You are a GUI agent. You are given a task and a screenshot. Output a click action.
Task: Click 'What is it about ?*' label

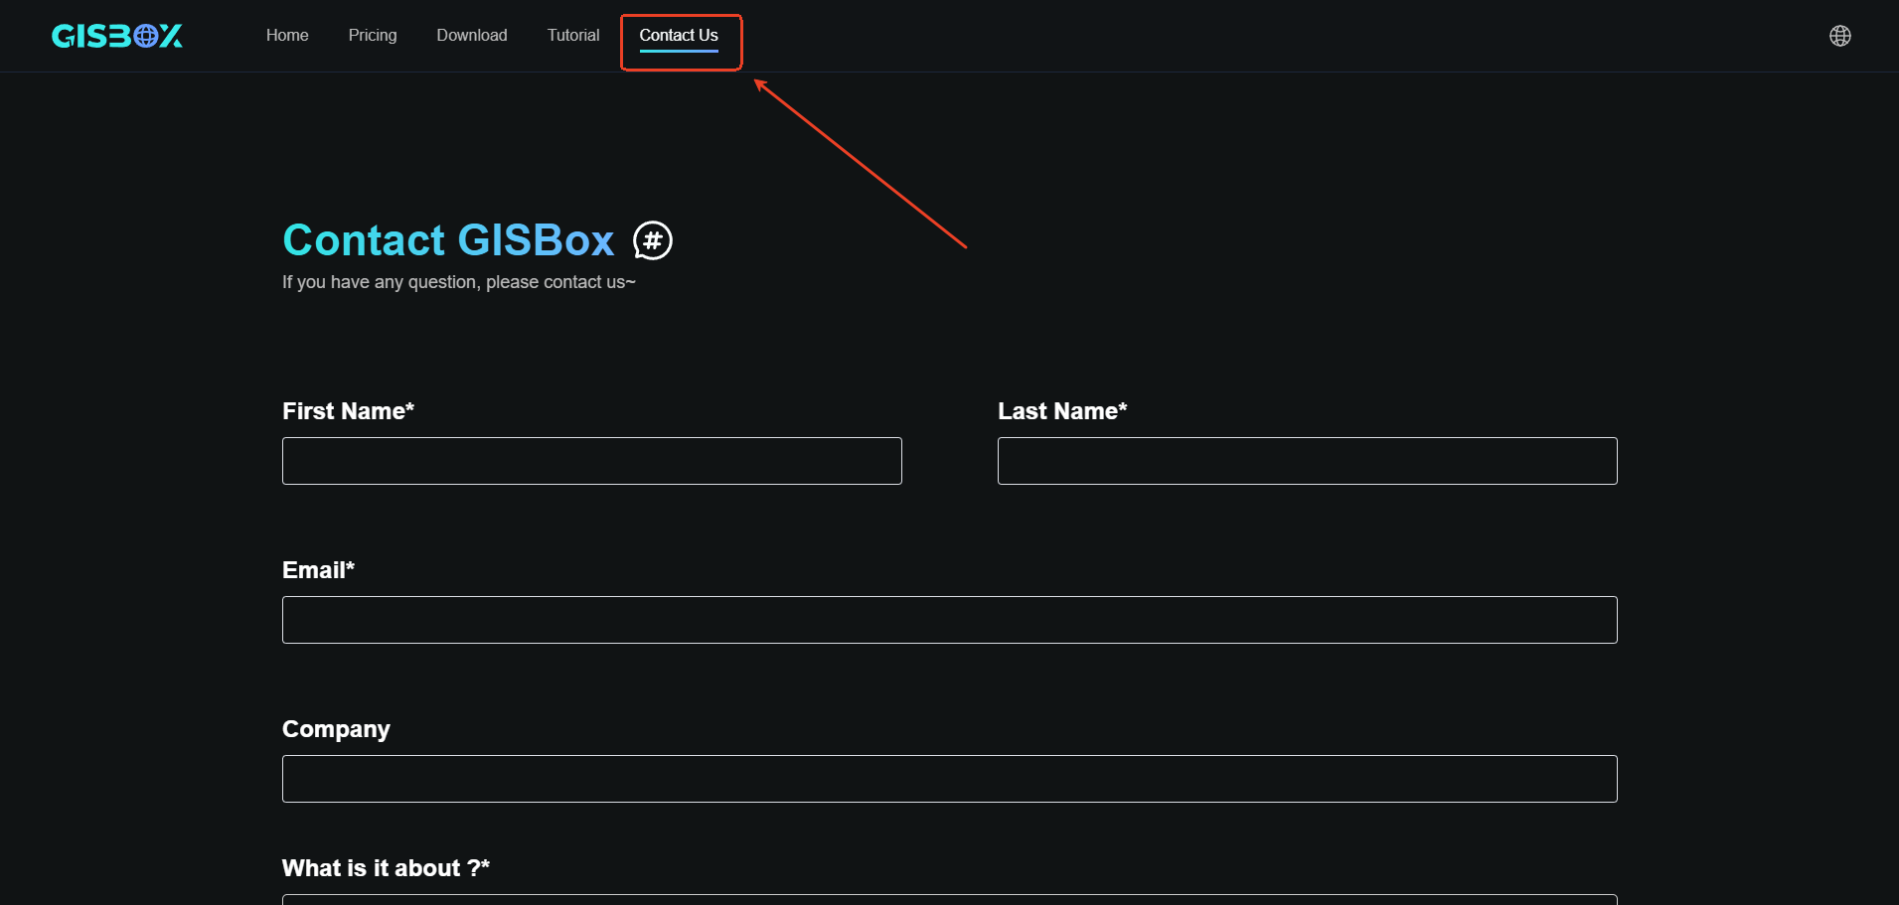coord(386,868)
